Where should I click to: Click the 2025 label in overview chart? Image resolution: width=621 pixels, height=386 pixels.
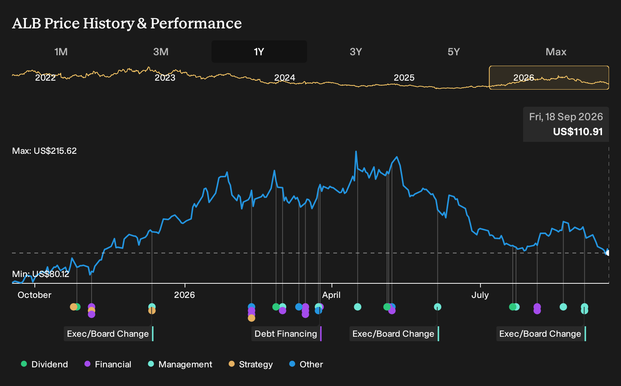tap(404, 78)
